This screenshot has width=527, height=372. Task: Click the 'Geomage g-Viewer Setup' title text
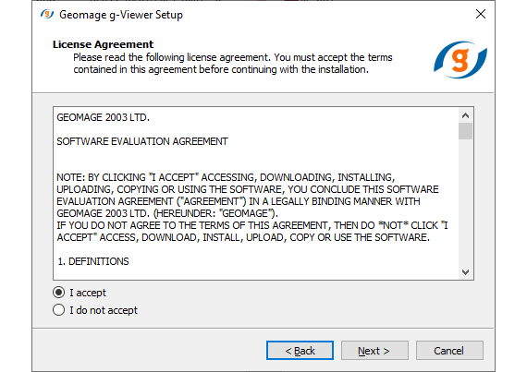point(121,15)
